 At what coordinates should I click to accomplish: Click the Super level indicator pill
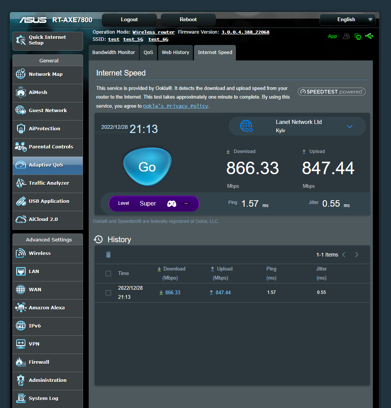[154, 204]
